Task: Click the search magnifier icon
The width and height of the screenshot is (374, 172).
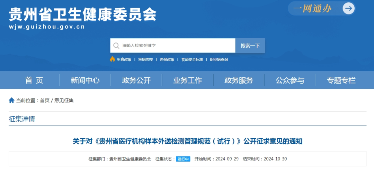Action: (x=116, y=46)
